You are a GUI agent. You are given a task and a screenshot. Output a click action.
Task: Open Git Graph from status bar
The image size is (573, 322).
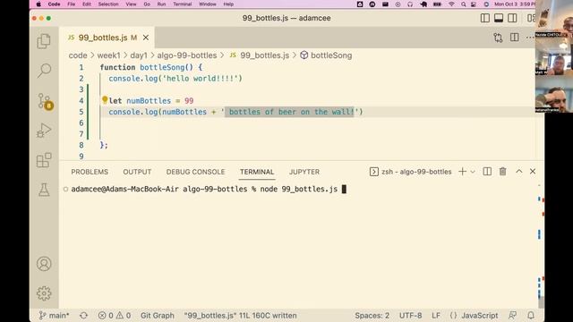[x=158, y=316]
